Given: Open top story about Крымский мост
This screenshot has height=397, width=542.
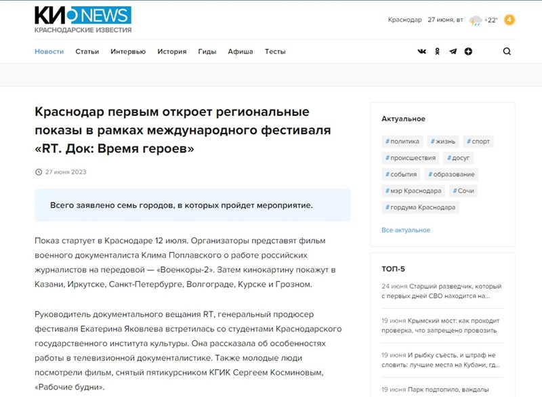Looking at the screenshot, I should [440, 325].
